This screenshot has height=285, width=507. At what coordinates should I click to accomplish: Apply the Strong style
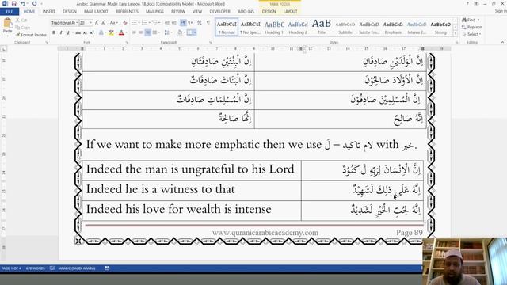point(440,28)
